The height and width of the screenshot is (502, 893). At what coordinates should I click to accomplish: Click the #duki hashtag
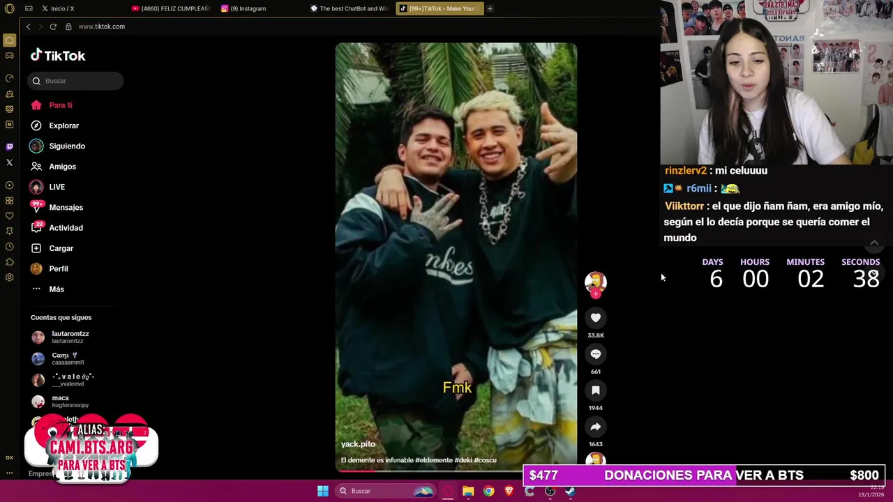pyautogui.click(x=463, y=460)
